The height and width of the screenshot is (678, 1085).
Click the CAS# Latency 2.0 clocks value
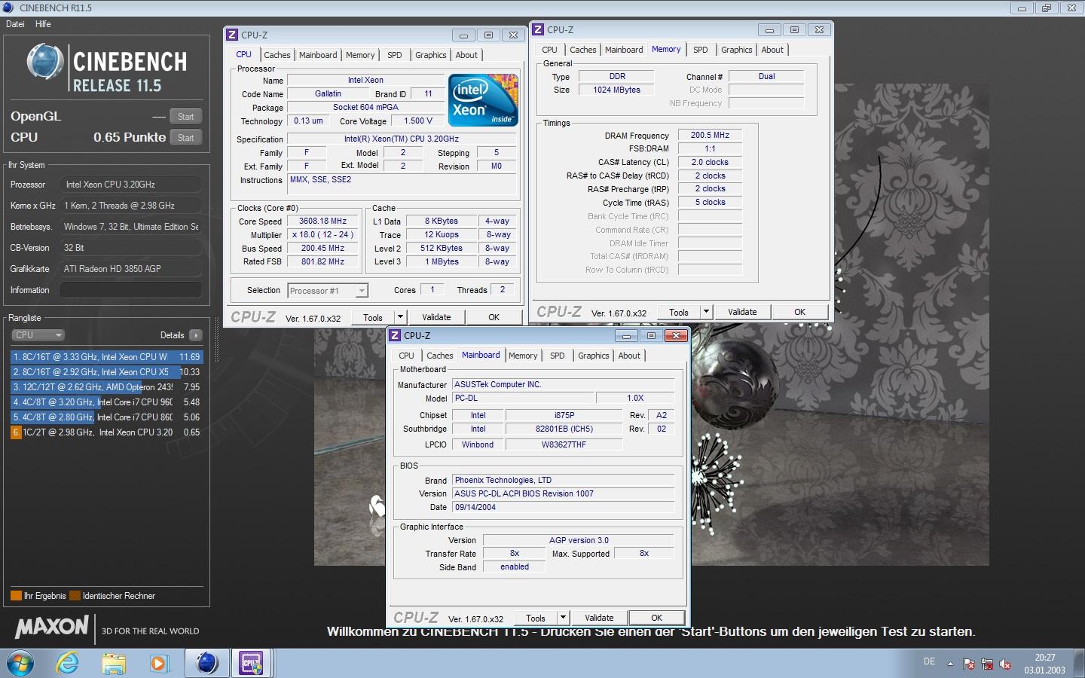710,163
